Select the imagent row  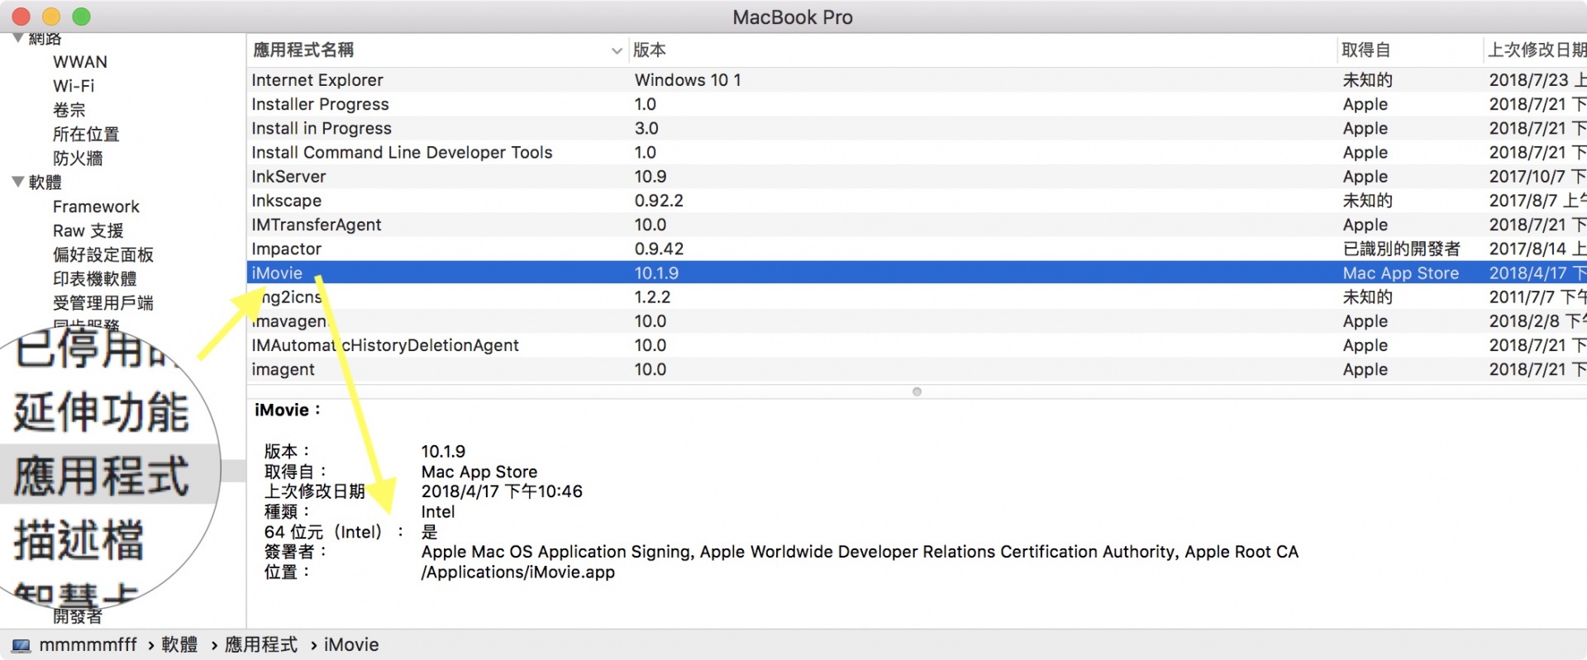pos(917,369)
